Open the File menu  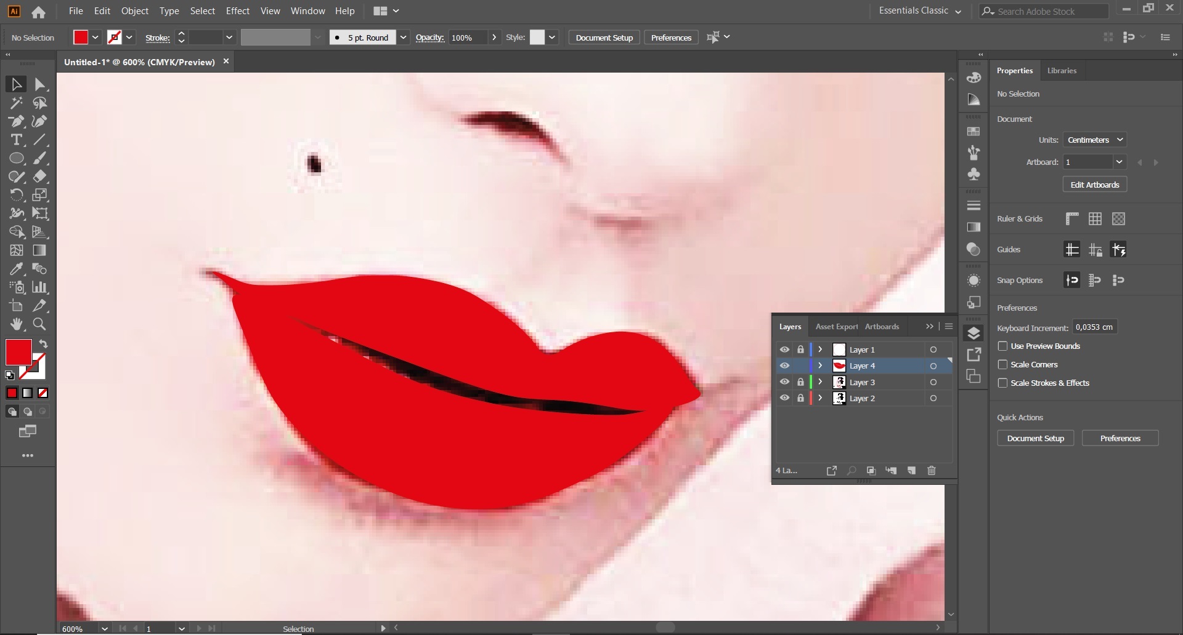pyautogui.click(x=76, y=11)
